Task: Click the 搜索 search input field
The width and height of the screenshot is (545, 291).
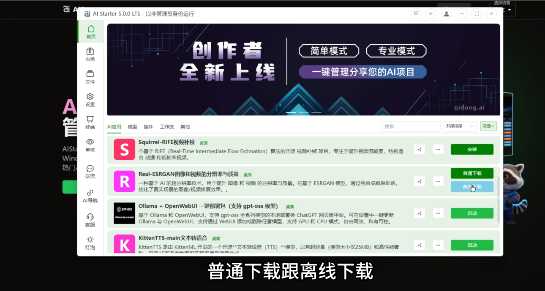Action: click(x=411, y=126)
